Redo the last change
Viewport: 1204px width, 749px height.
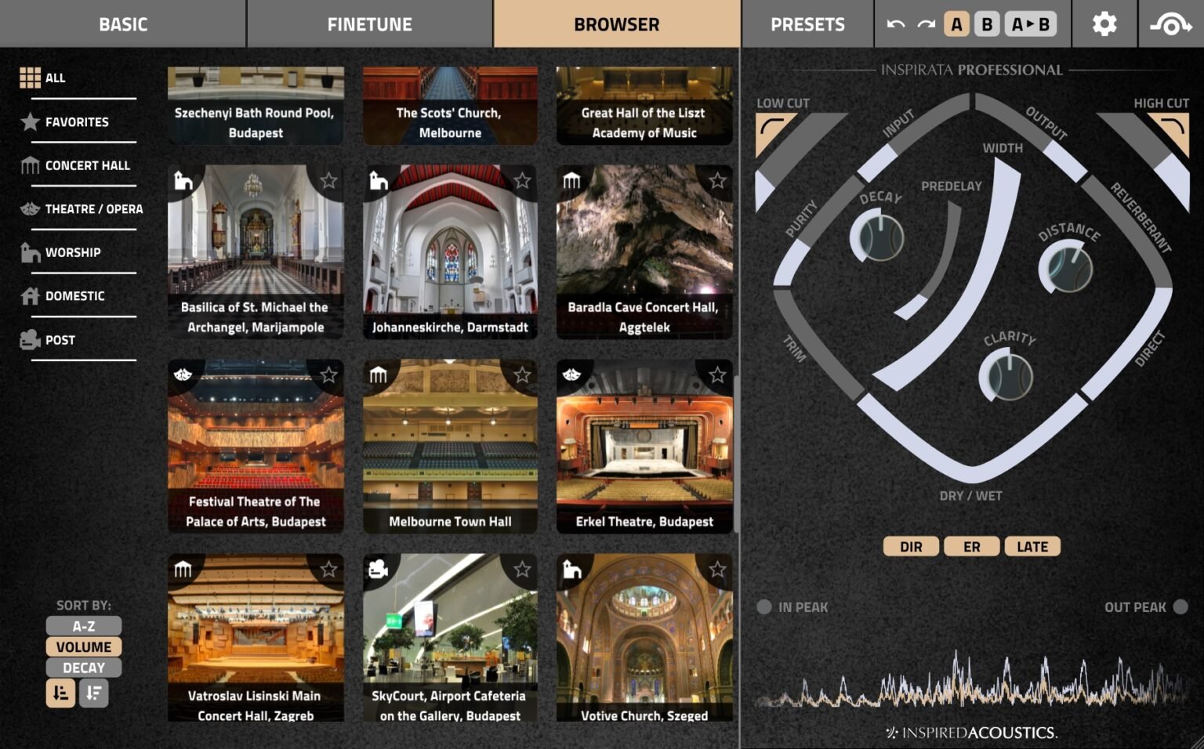tap(927, 24)
